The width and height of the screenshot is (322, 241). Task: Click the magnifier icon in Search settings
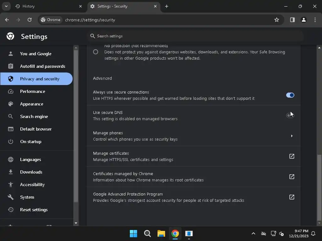coord(93,36)
